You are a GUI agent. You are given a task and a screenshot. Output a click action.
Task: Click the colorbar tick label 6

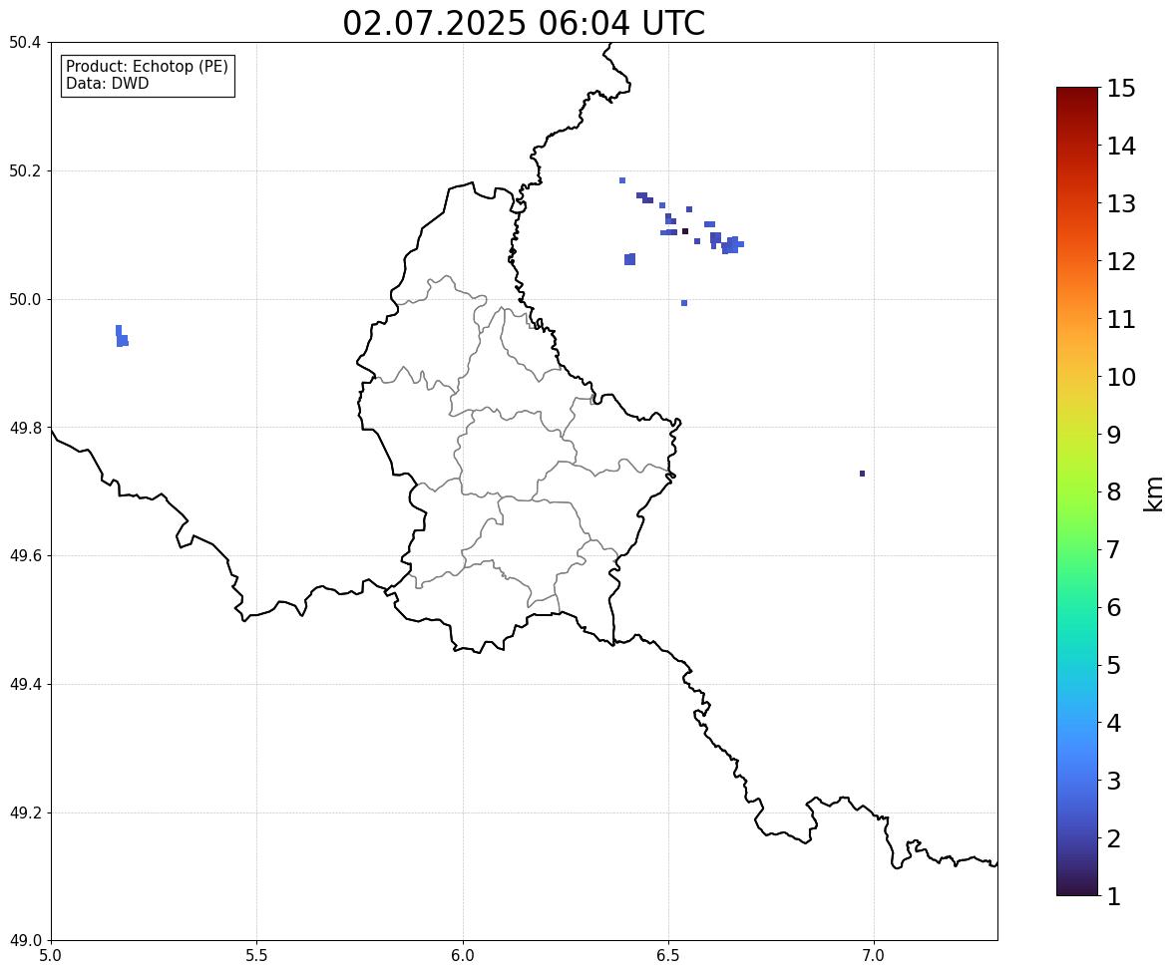[x=1114, y=607]
